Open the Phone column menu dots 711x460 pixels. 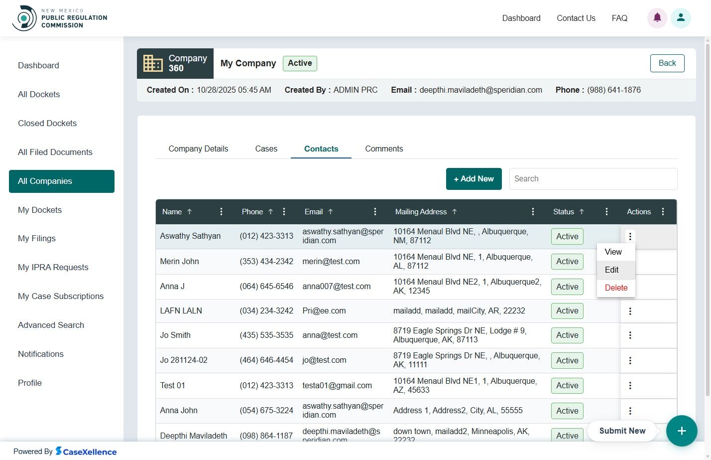(284, 212)
